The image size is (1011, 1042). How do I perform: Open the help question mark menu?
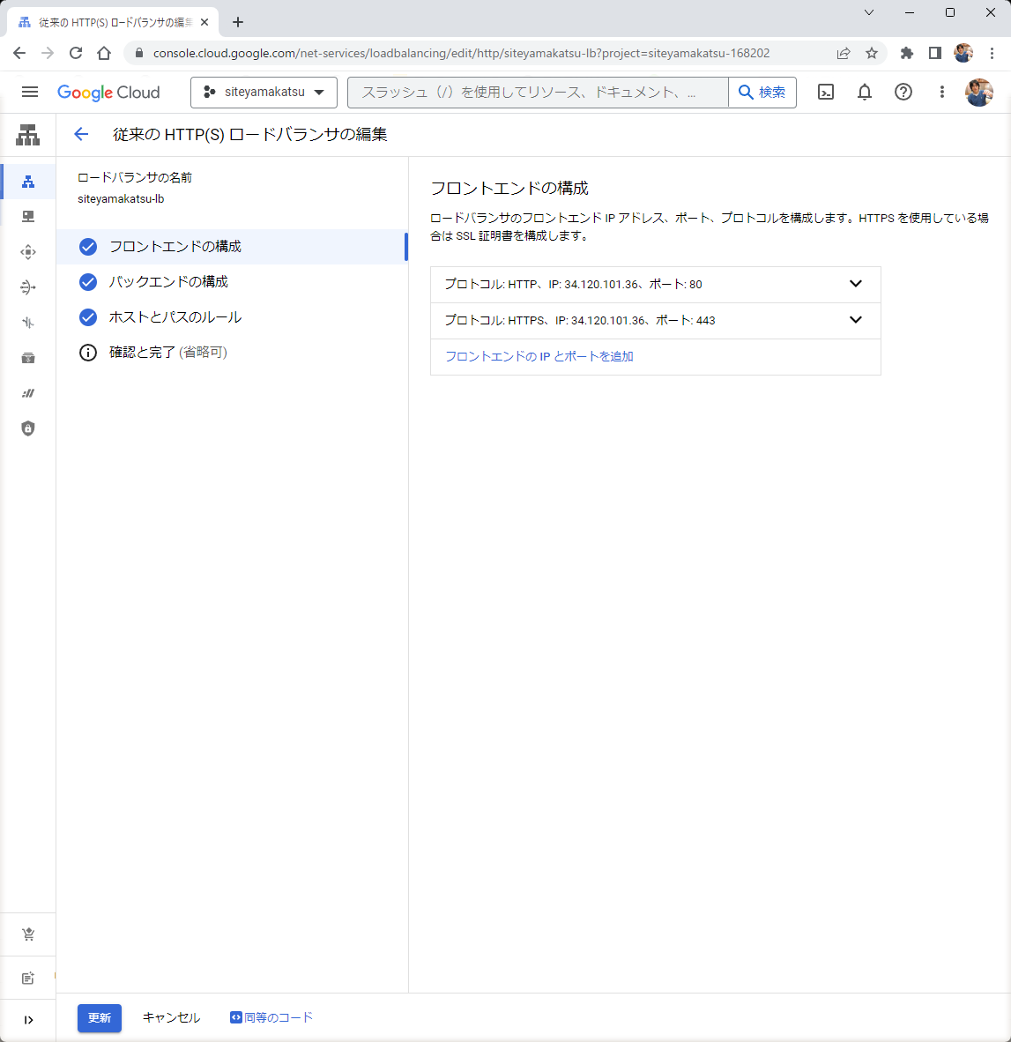pyautogui.click(x=903, y=92)
